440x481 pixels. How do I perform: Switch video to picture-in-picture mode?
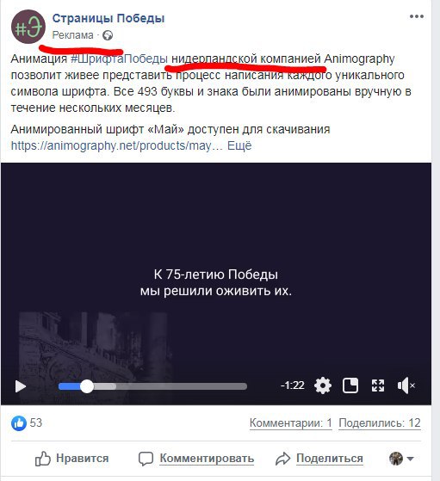(x=350, y=385)
